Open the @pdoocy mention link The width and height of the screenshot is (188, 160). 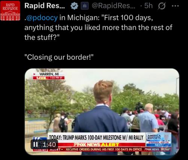41,18
